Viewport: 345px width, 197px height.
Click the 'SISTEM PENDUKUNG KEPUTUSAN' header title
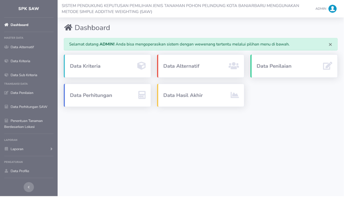click(x=181, y=9)
